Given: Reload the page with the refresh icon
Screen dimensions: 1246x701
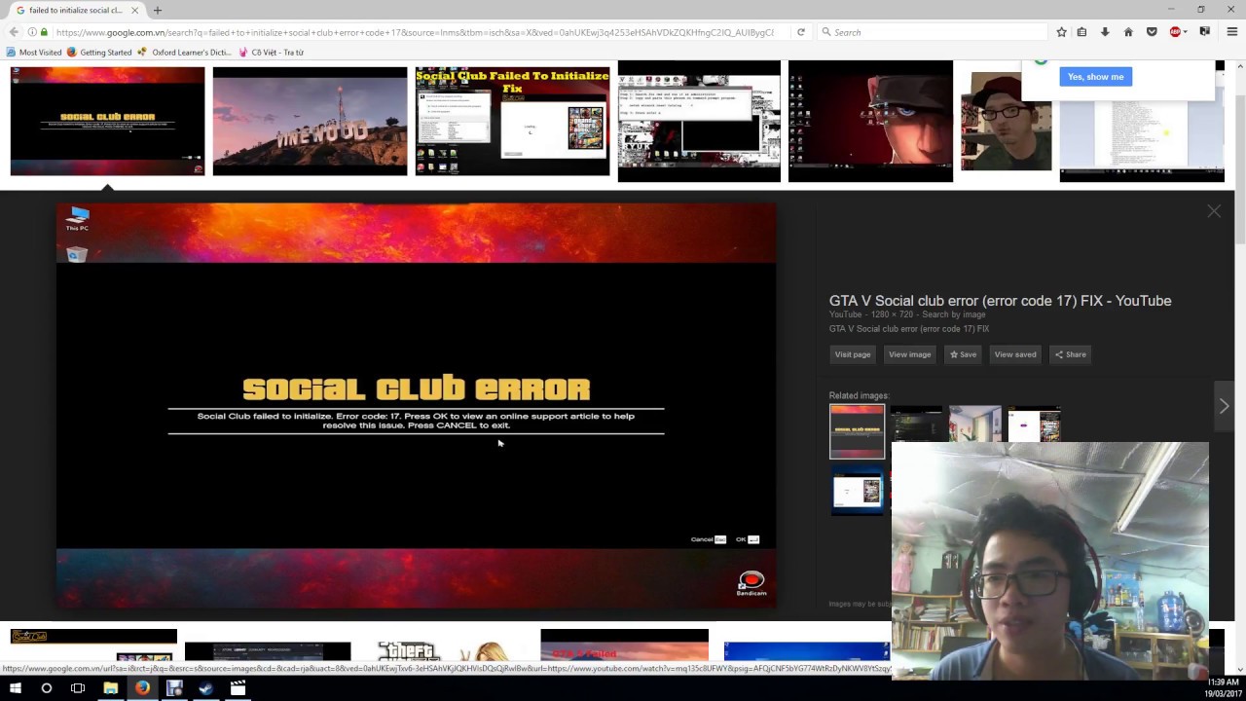Looking at the screenshot, I should (801, 32).
